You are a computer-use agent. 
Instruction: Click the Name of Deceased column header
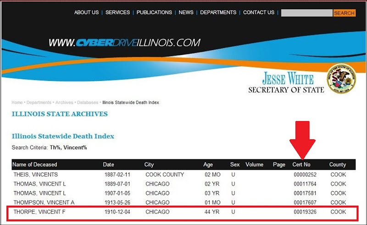coord(35,164)
